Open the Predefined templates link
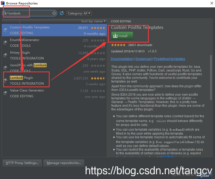 169,59
